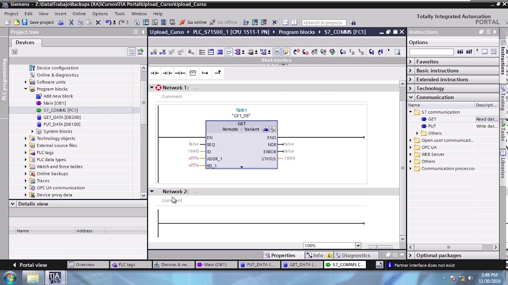The image size is (508, 285).
Task: Open the Online menu
Action: (79, 13)
